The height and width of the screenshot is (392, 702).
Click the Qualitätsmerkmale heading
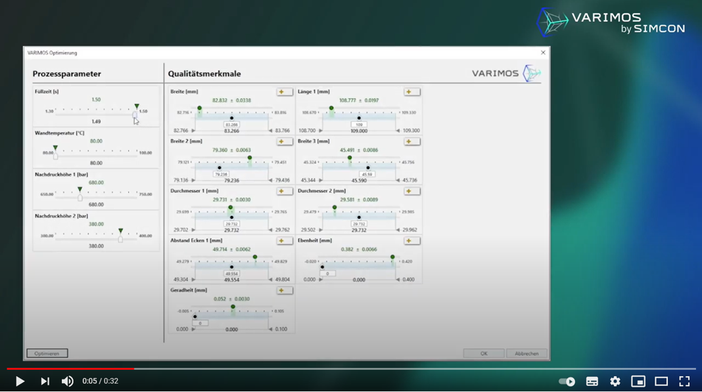204,74
